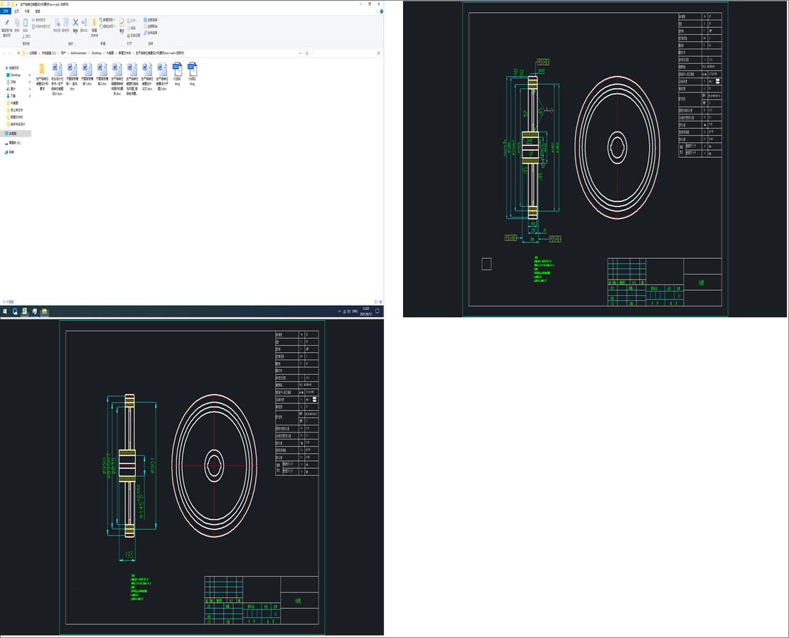Click the Back navigation arrow button
789x638 pixels.
tap(5, 53)
